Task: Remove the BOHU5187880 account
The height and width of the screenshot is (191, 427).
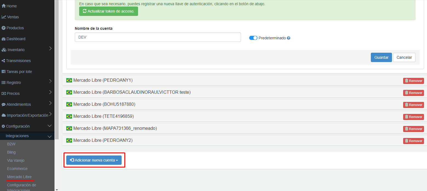Action: pos(413,105)
